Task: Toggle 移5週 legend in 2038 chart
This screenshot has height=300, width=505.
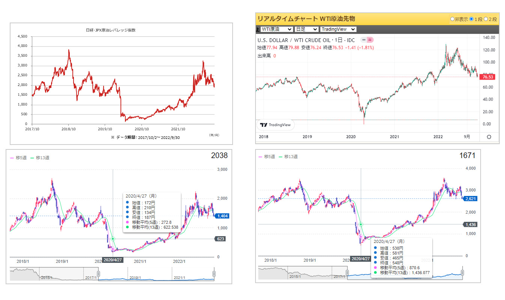Action: 18,158
